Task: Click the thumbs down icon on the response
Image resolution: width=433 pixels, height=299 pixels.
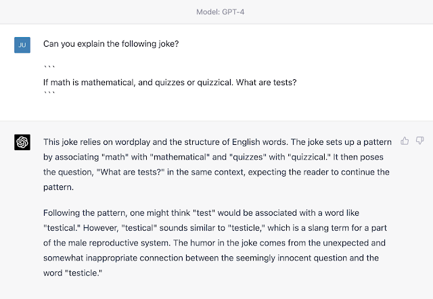Action: click(419, 141)
